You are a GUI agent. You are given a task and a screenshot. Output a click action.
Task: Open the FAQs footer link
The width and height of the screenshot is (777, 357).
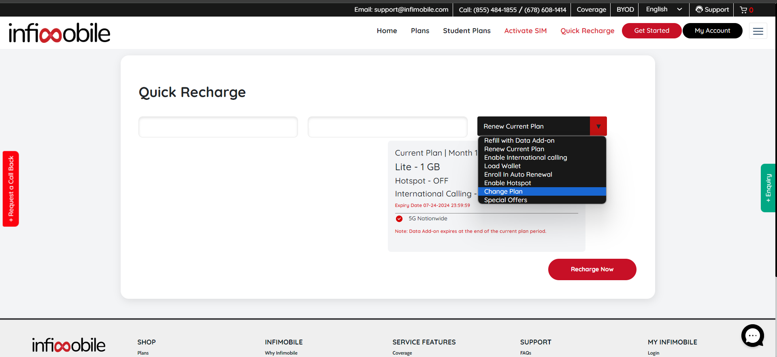pyautogui.click(x=526, y=353)
